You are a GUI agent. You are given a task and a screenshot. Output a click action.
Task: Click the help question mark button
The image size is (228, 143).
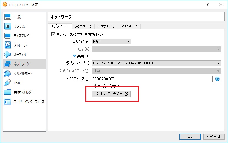coord(208,4)
